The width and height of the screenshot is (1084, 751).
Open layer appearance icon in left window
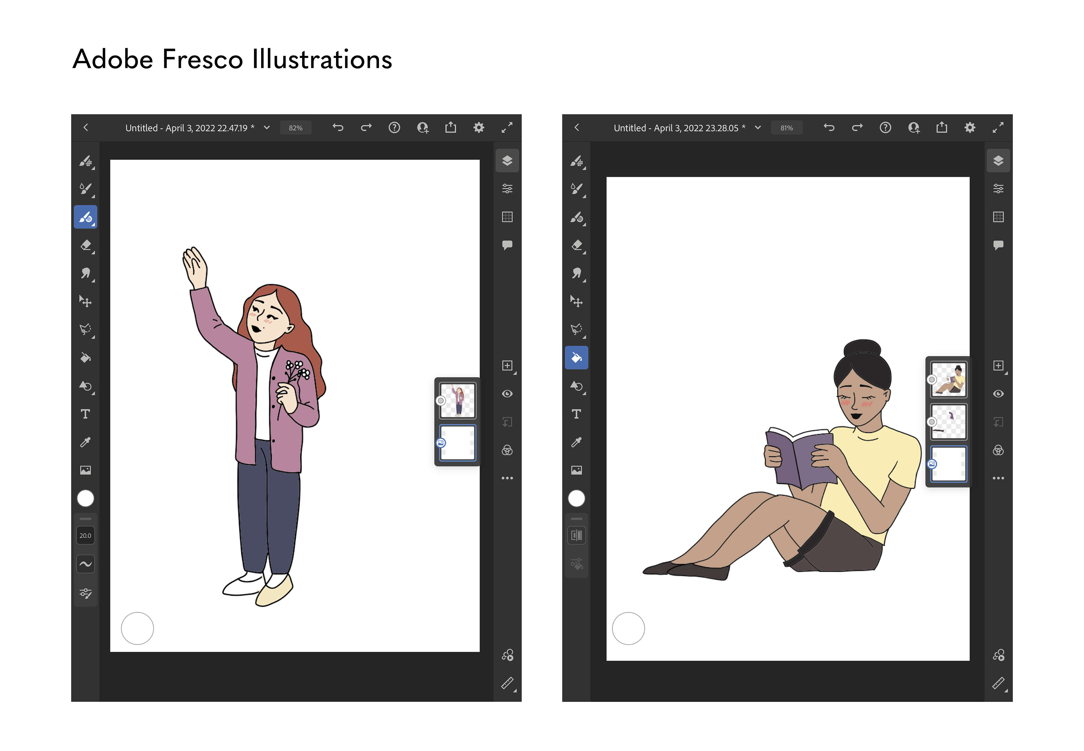(507, 450)
